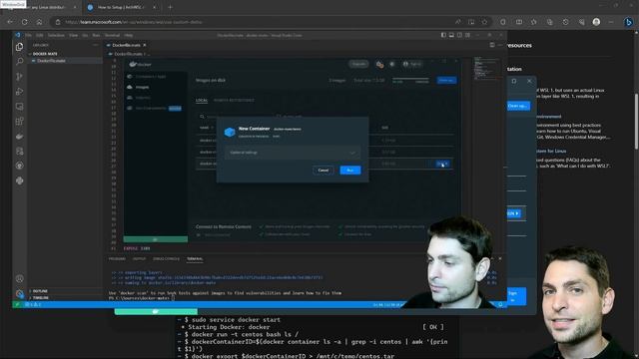
Task: Open Images in Docker Desktop sidebar
Action: [142, 87]
